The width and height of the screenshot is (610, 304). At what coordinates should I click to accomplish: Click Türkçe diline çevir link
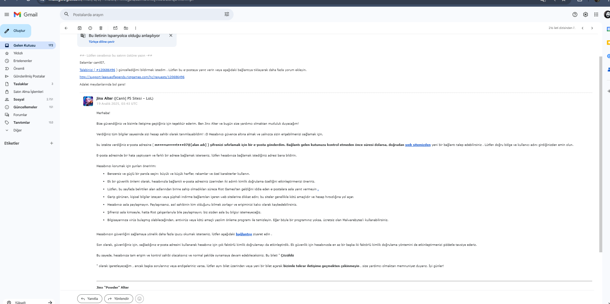click(102, 42)
